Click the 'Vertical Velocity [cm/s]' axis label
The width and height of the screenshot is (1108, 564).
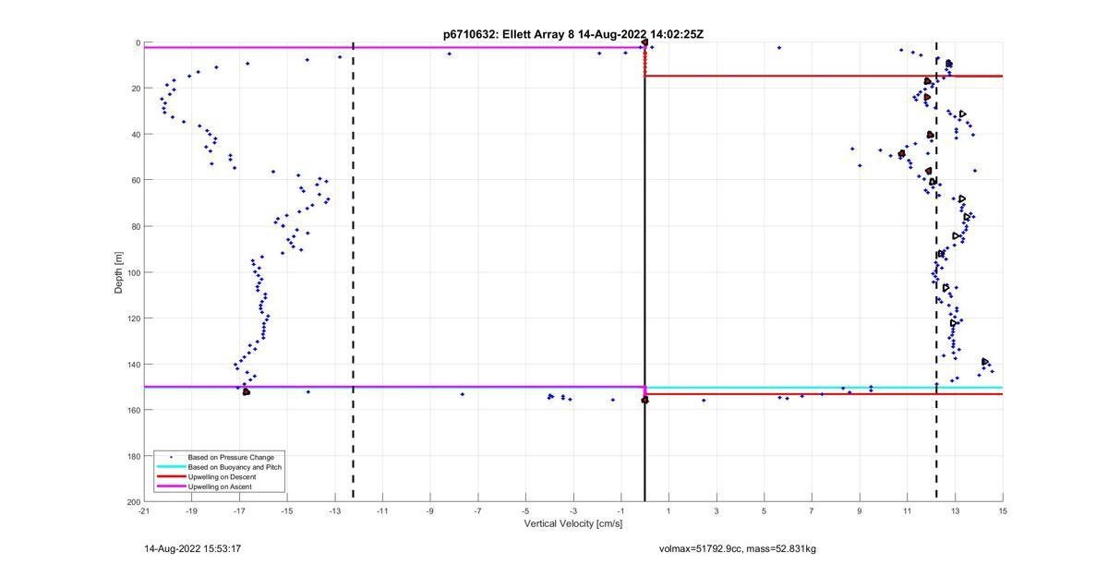tap(572, 524)
